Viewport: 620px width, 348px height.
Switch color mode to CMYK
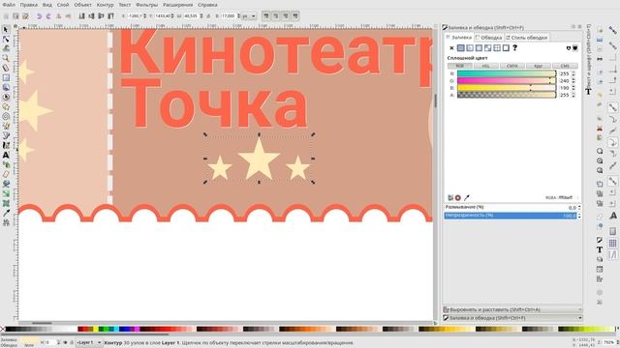point(512,66)
